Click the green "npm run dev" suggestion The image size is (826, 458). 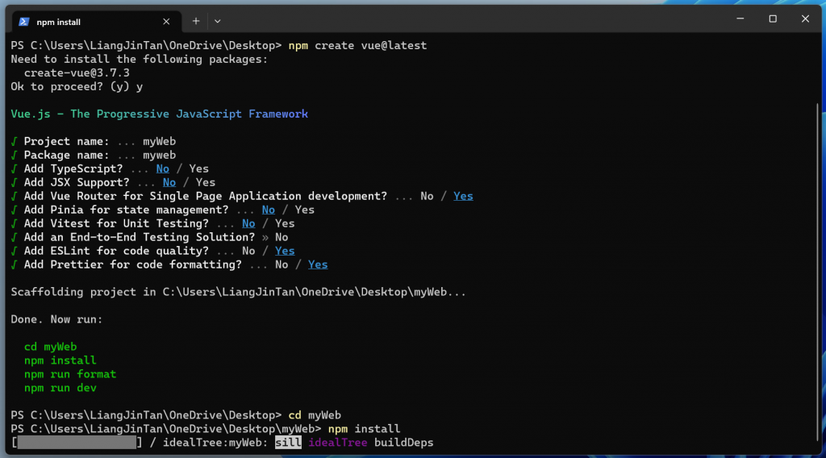pos(60,388)
